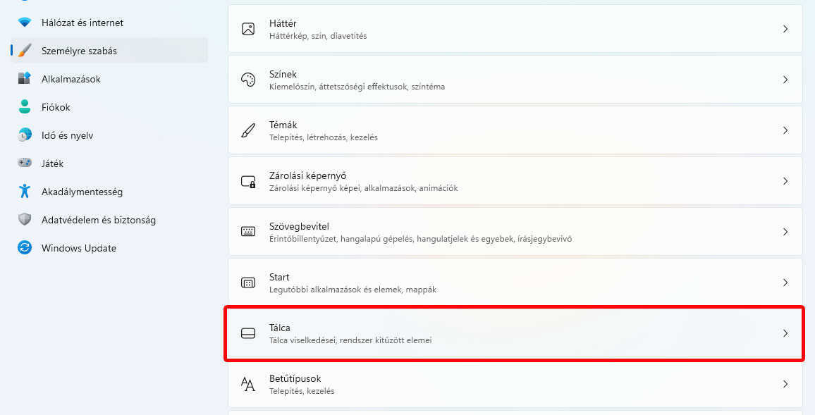Click the Start menu layout icon

pyautogui.click(x=248, y=283)
